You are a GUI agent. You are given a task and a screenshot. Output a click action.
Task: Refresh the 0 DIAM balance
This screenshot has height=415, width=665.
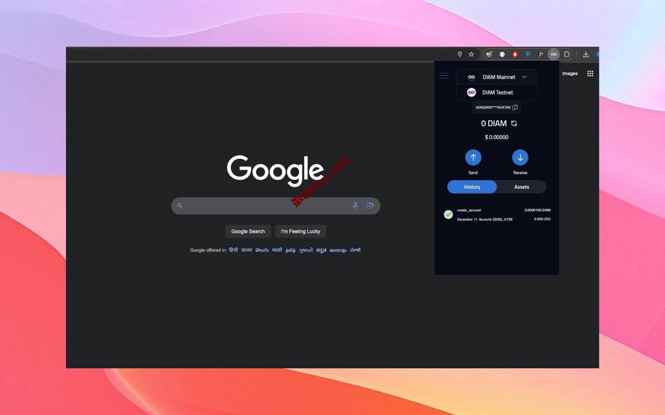[514, 123]
